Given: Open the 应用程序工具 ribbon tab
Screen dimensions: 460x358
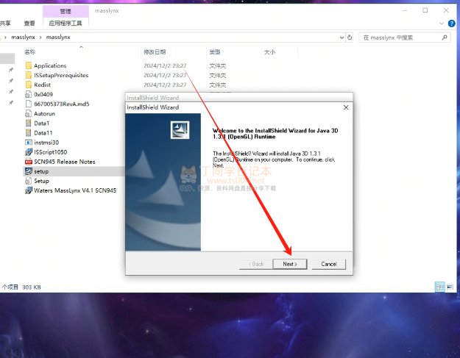Looking at the screenshot, I should [x=66, y=23].
